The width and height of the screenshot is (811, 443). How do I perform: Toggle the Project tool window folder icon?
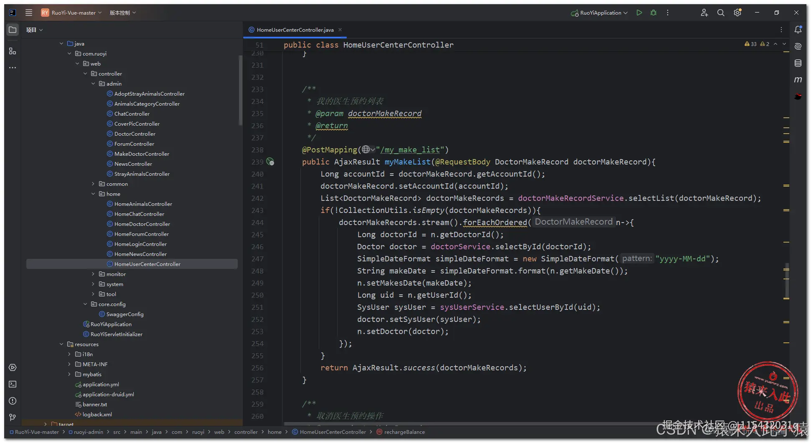[13, 30]
